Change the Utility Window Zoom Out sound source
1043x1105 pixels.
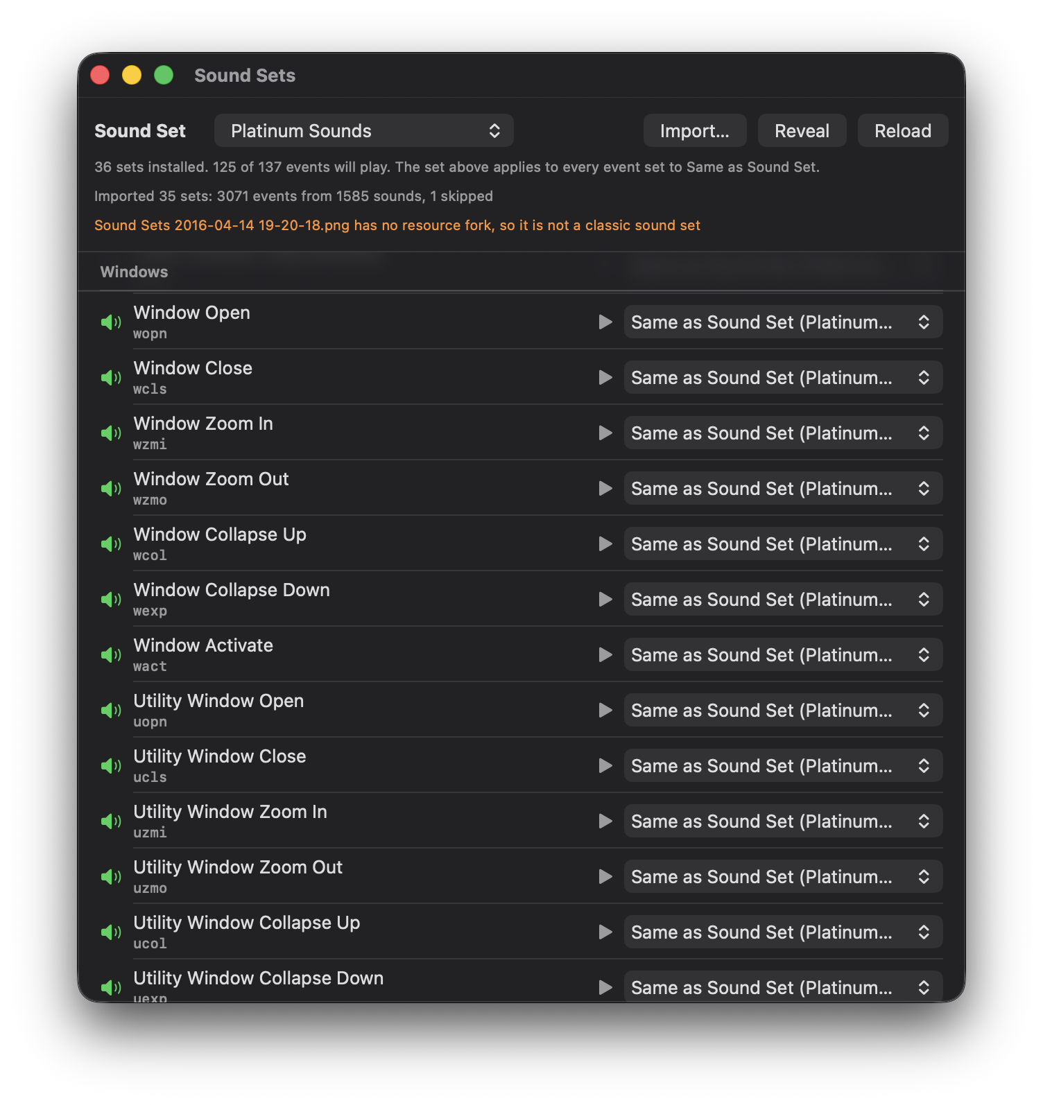tap(783, 877)
